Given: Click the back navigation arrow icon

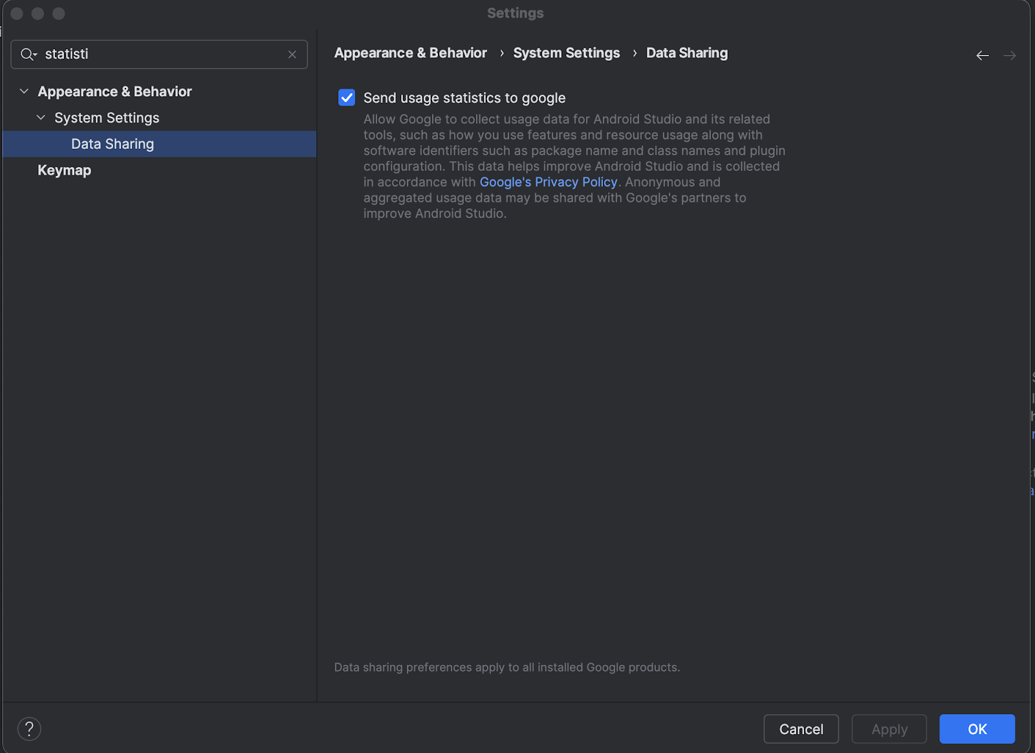Looking at the screenshot, I should [983, 55].
